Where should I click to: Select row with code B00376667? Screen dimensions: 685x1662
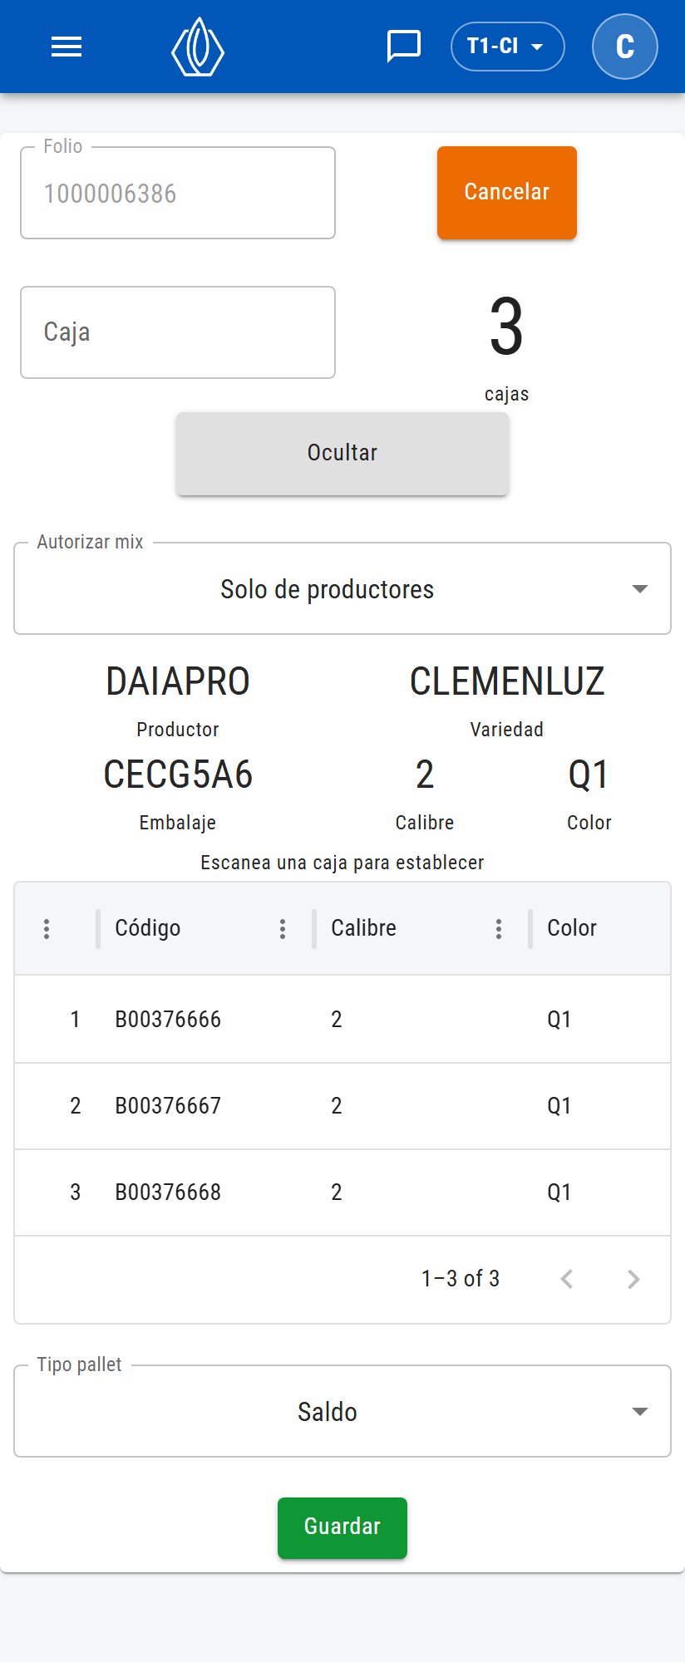click(342, 1106)
